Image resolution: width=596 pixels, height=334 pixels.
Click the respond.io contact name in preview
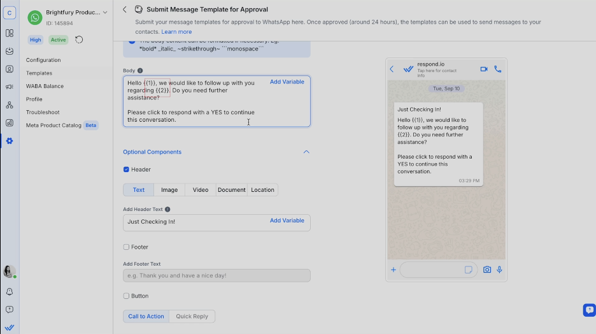tap(430, 64)
